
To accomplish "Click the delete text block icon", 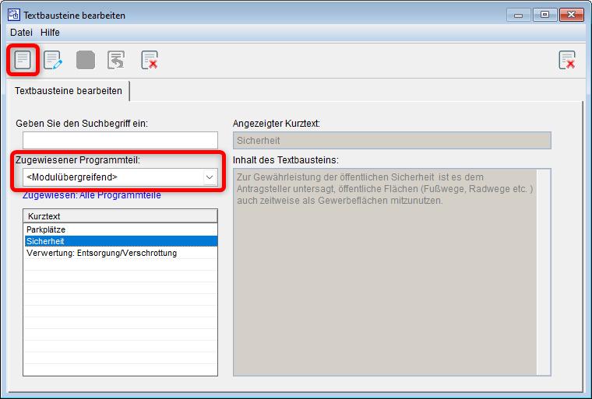I will click(149, 60).
